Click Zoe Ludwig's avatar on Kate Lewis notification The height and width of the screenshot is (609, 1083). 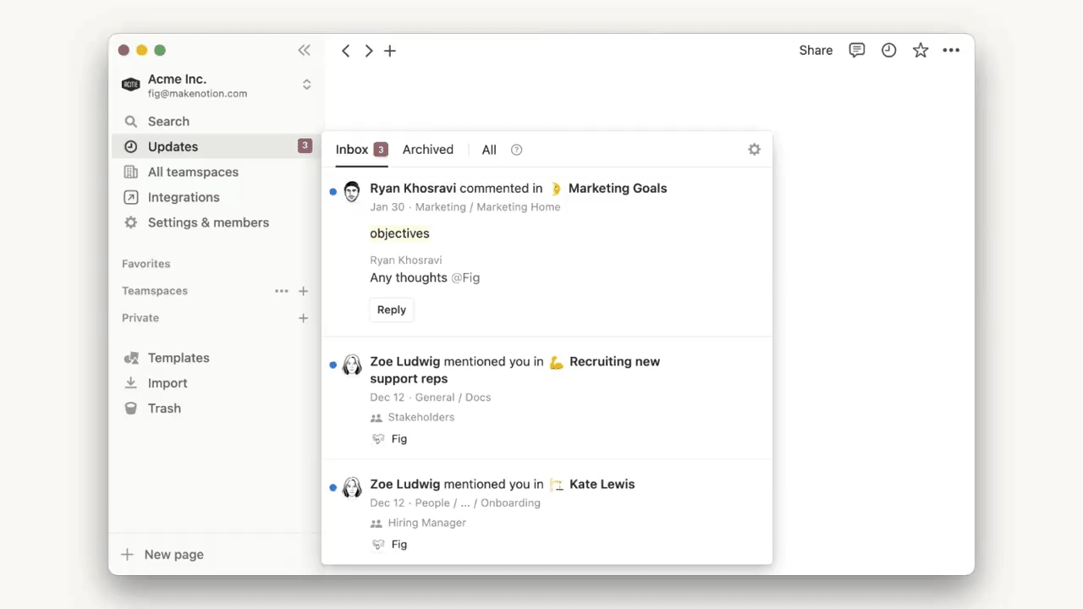point(352,488)
